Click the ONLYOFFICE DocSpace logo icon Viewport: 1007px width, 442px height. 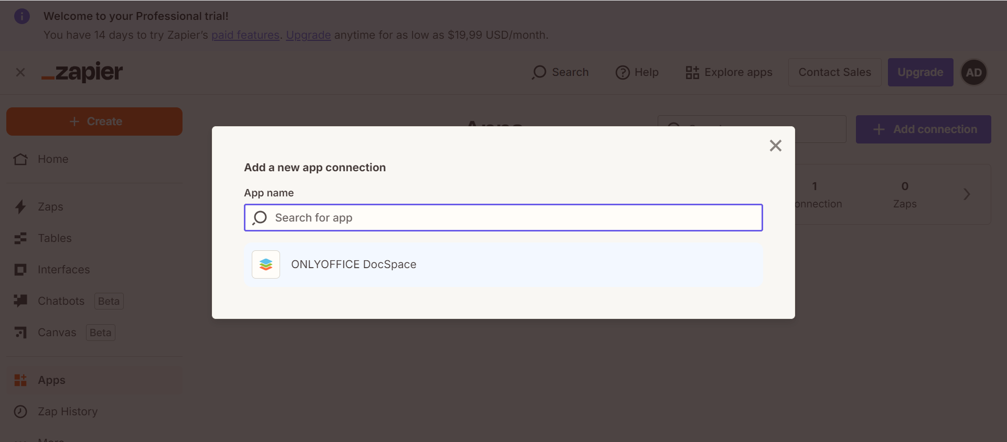pyautogui.click(x=266, y=264)
